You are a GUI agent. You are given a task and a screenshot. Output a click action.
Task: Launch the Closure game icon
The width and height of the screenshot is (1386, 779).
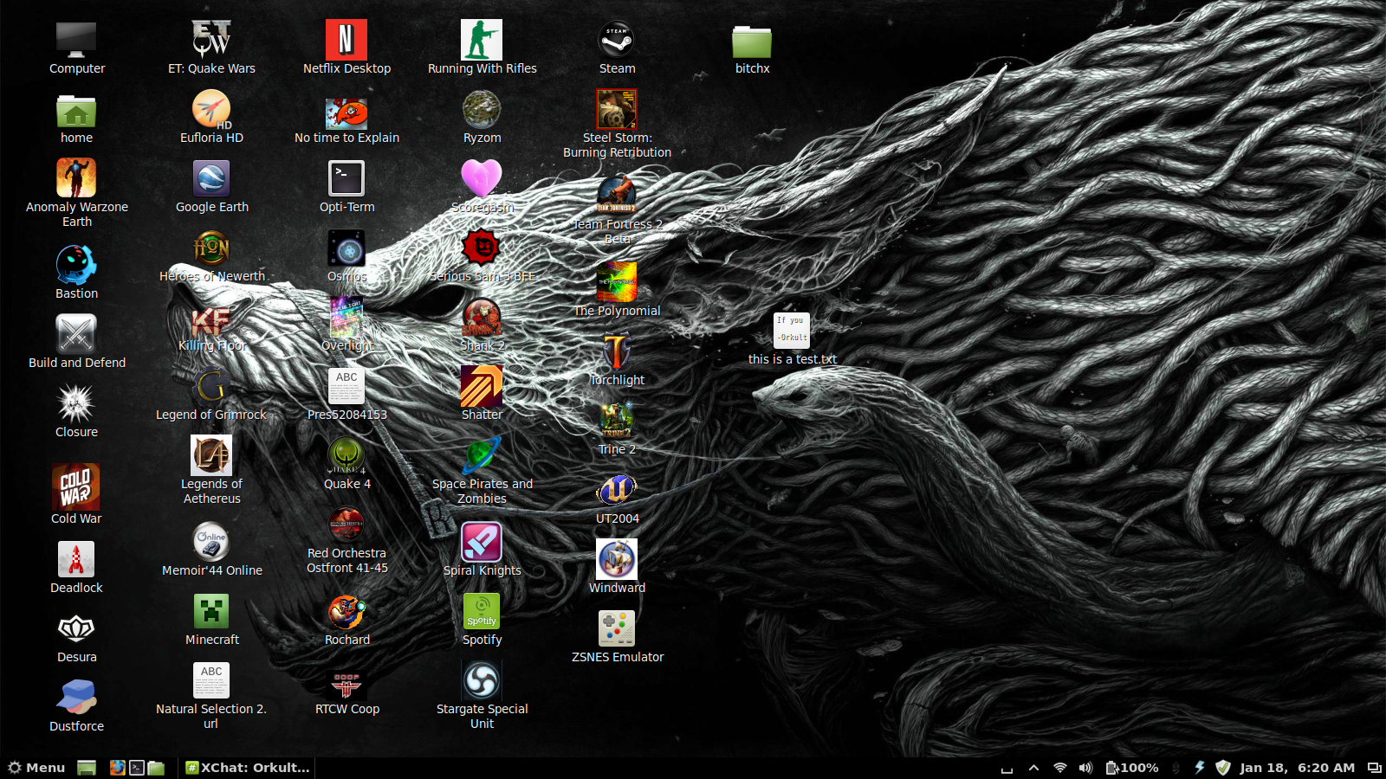76,403
